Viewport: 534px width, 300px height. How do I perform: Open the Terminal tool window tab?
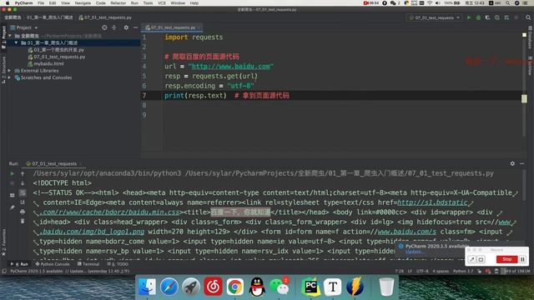(x=88, y=264)
